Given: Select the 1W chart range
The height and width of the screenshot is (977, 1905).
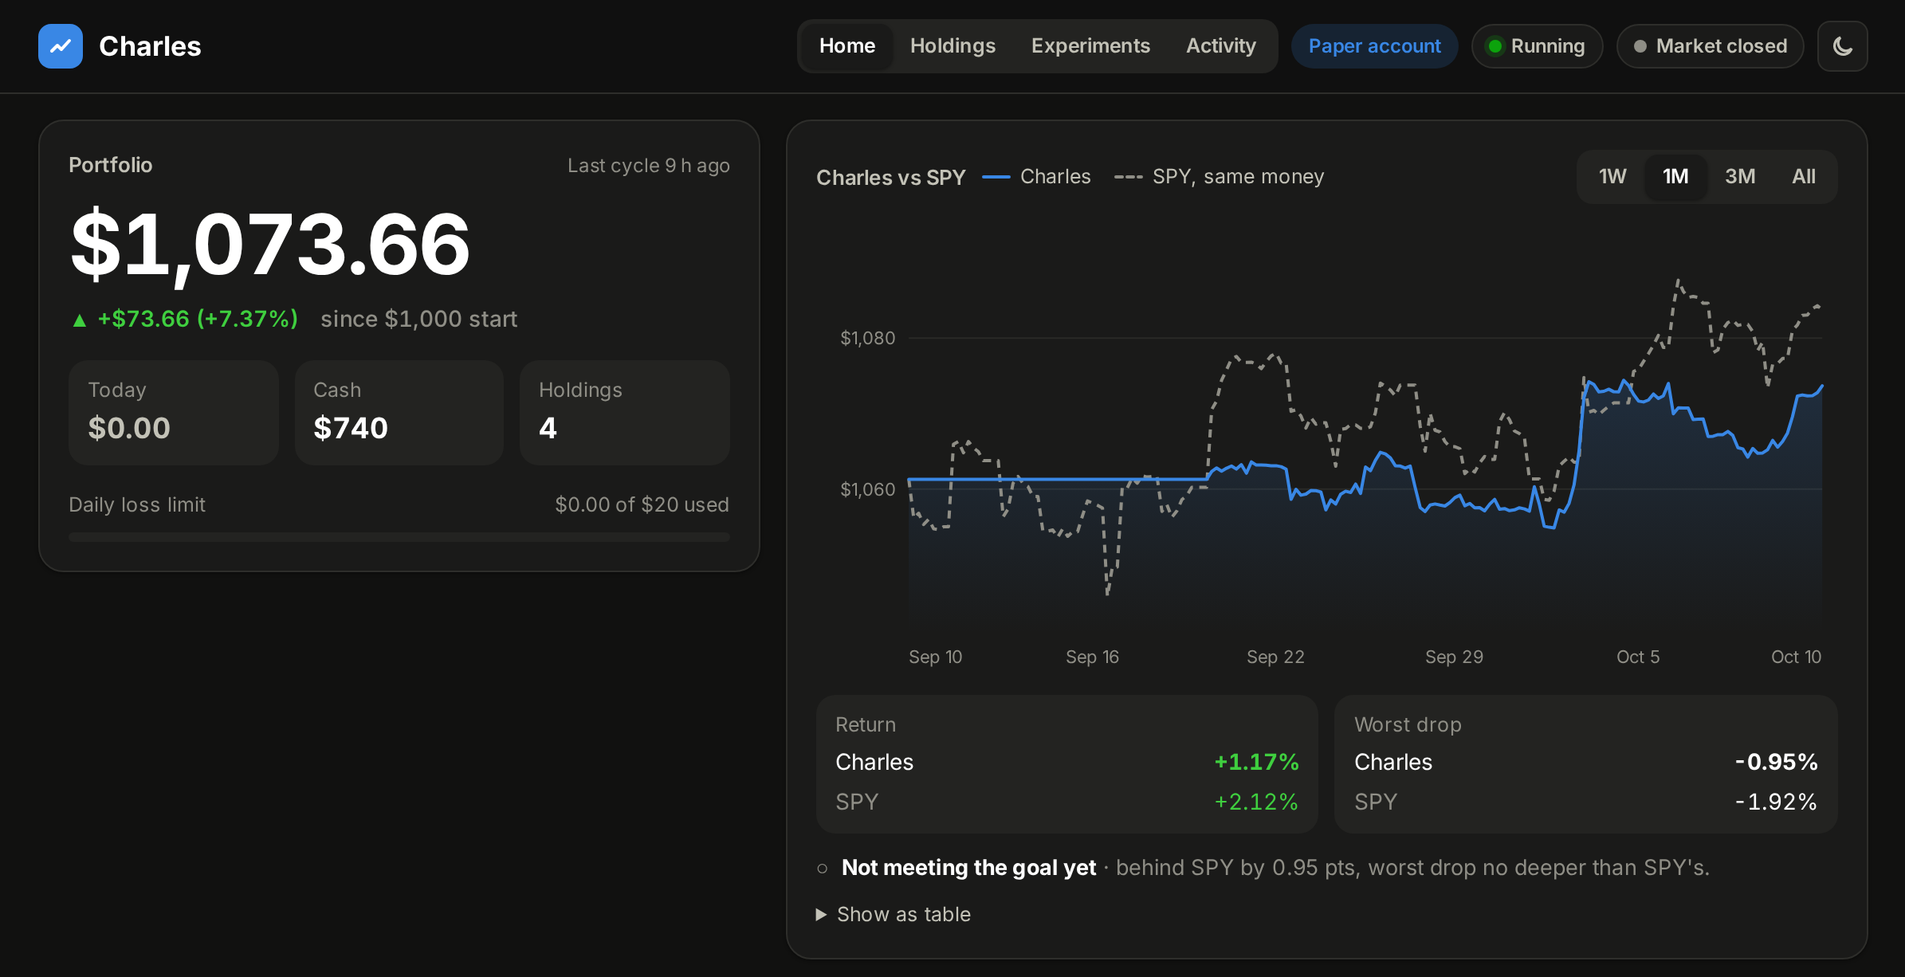Looking at the screenshot, I should [x=1612, y=176].
